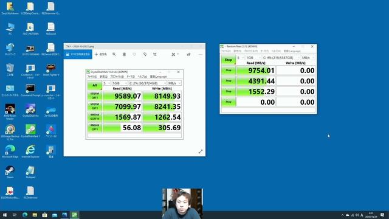Click the delete trash icon in Photos toolbar
389x219 pixels.
point(124,54)
